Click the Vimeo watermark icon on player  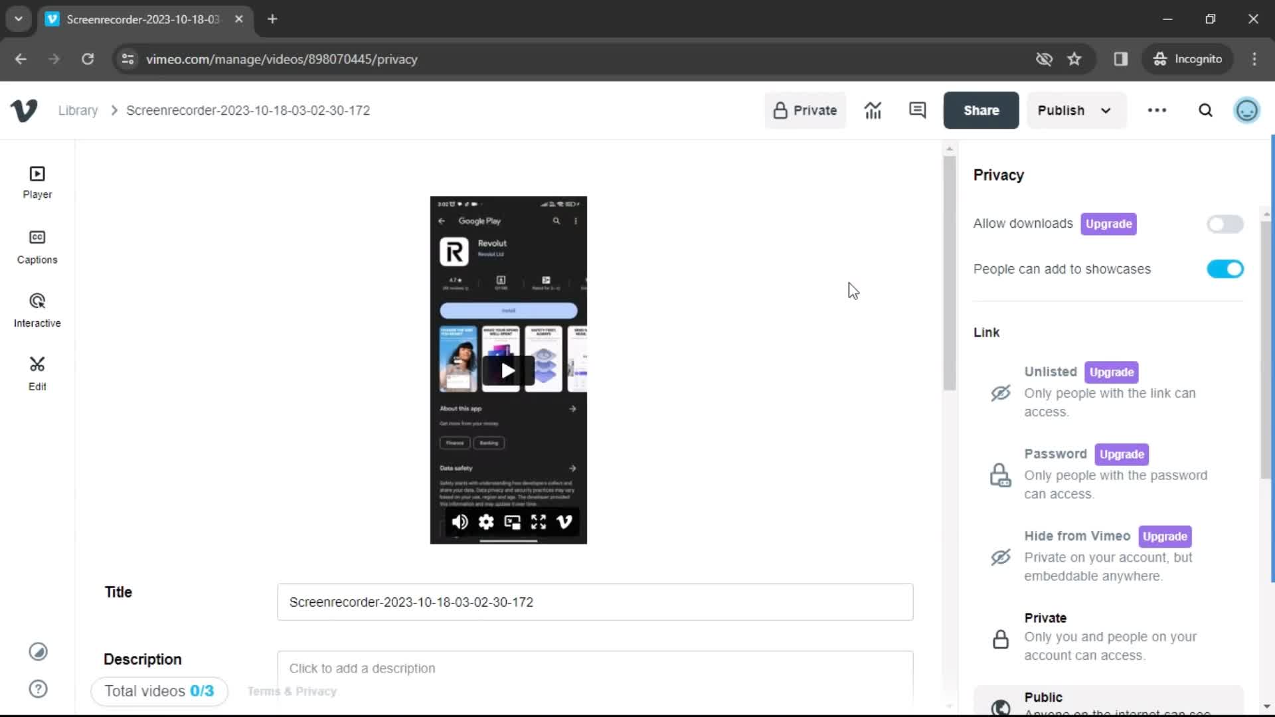564,522
